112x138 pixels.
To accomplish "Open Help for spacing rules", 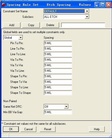I will pyautogui.click(x=97, y=129).
